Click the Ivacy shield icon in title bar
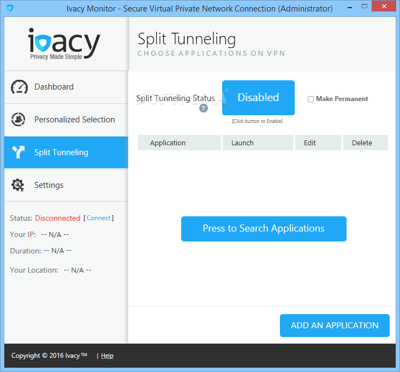This screenshot has width=400, height=372. [10, 8]
